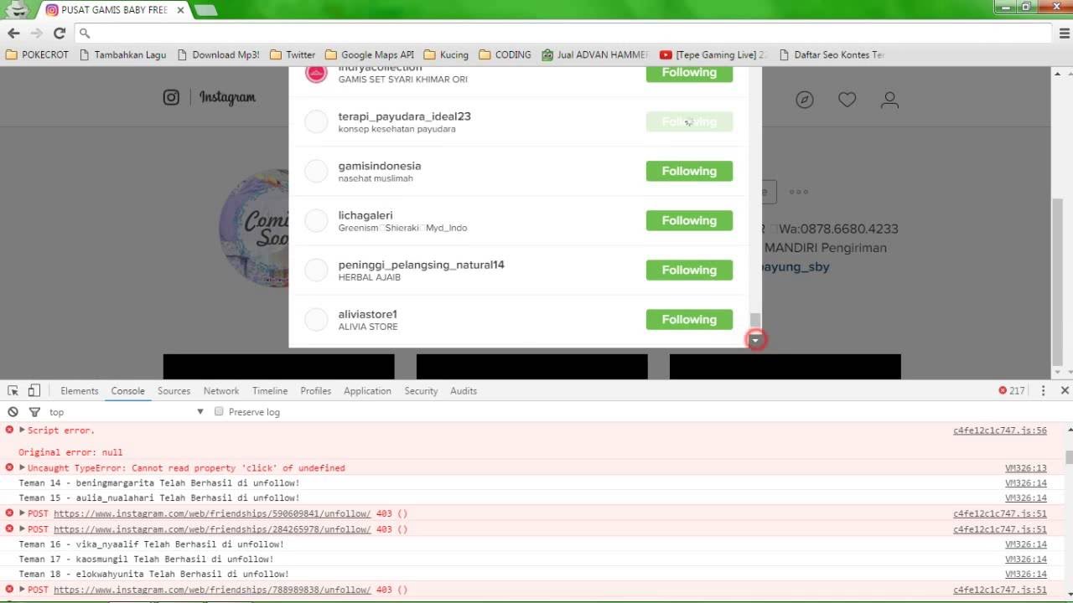Viewport: 1073px width, 603px height.
Task: Click Following button for lichagaleri
Action: tap(689, 220)
